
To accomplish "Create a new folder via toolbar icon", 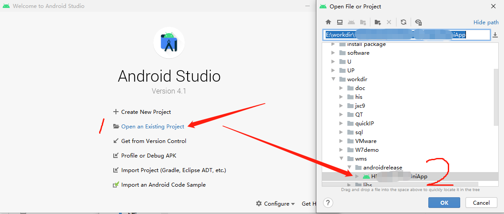I will pyautogui.click(x=378, y=22).
